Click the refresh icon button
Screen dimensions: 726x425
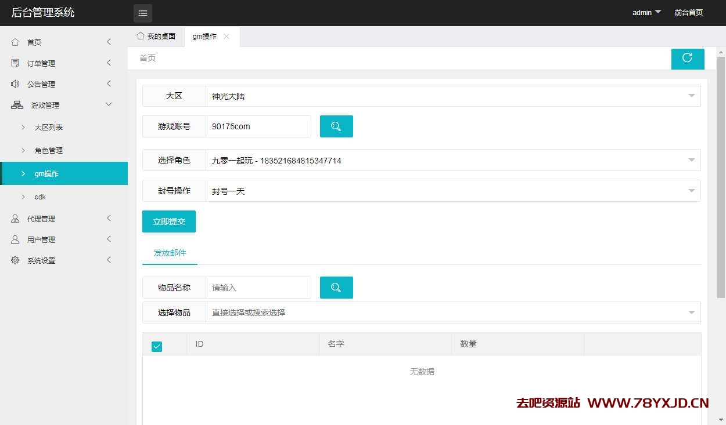pos(687,58)
